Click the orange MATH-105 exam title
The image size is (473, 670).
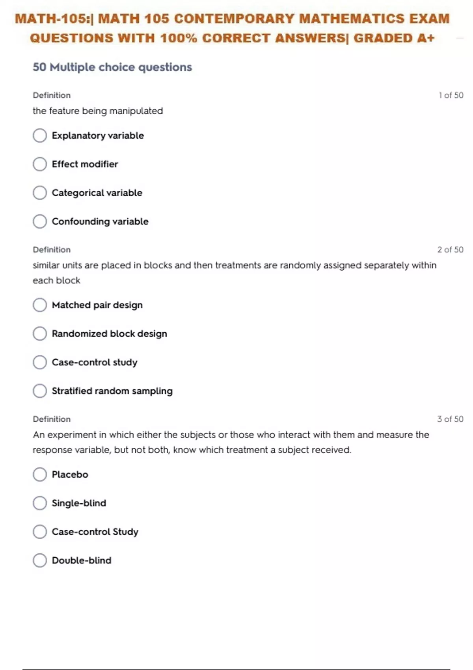(232, 28)
